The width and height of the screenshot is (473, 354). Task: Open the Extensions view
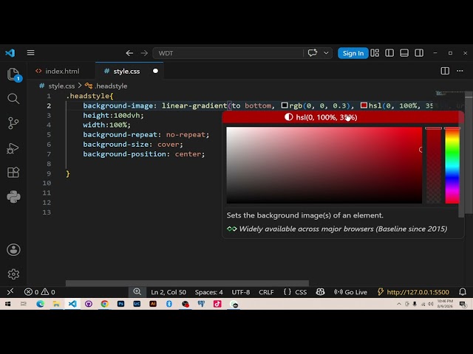click(13, 172)
